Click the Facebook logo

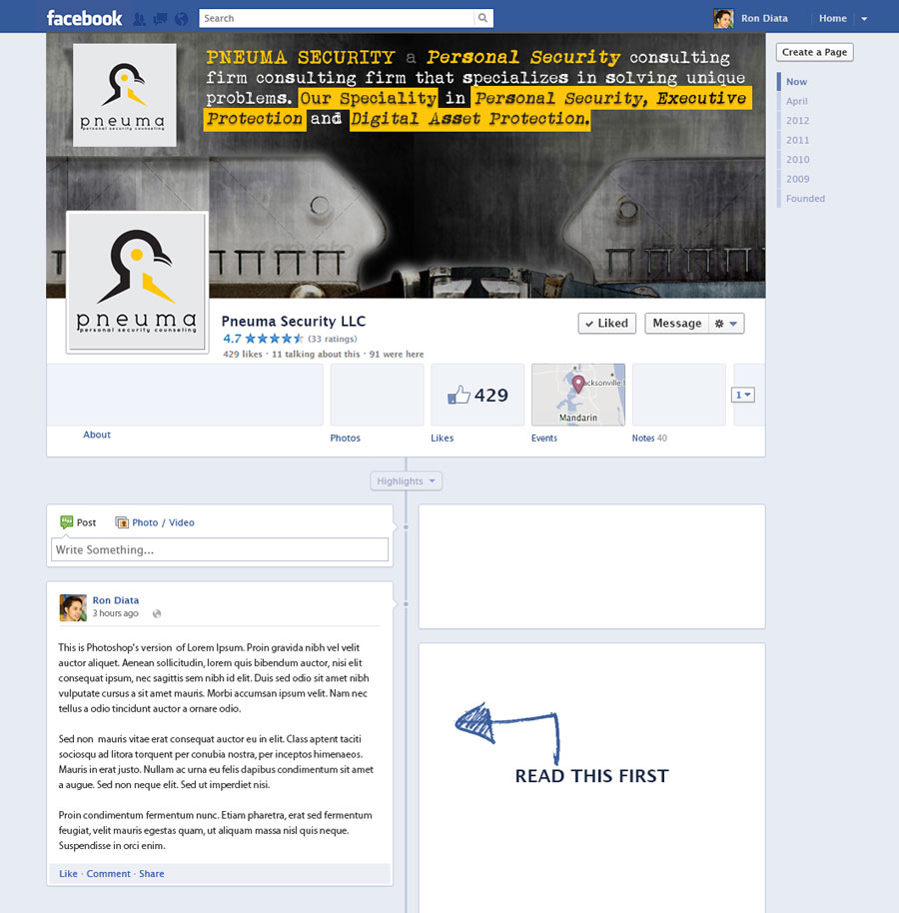click(85, 18)
